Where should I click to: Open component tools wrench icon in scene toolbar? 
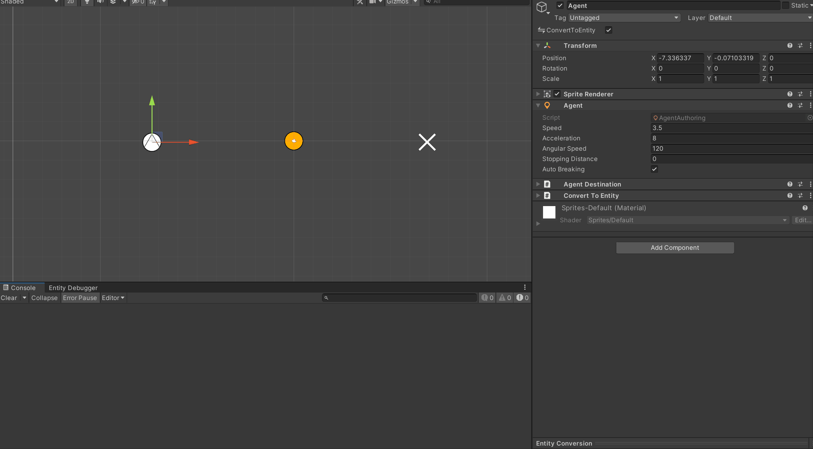click(360, 2)
